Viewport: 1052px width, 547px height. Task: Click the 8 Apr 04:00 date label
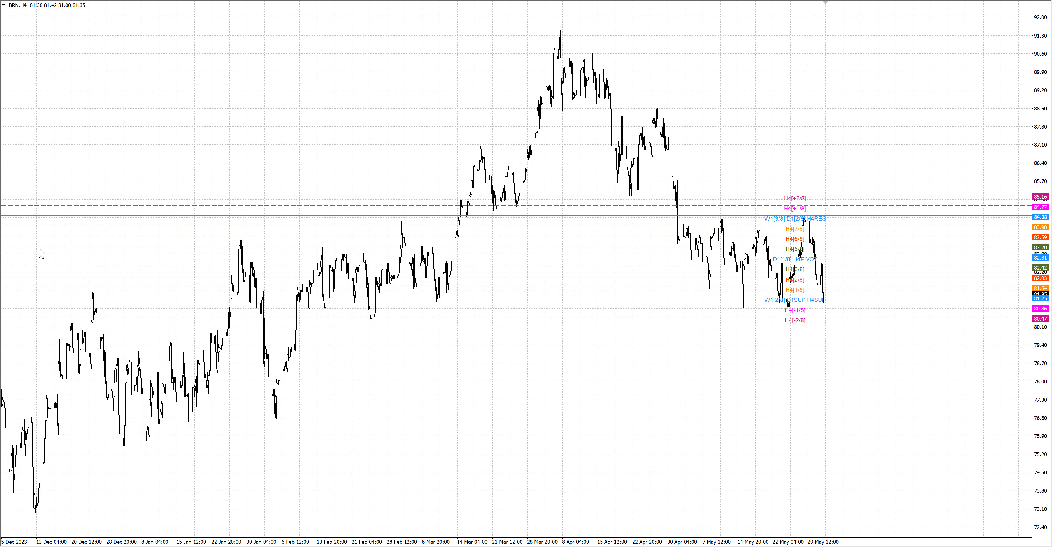575,542
